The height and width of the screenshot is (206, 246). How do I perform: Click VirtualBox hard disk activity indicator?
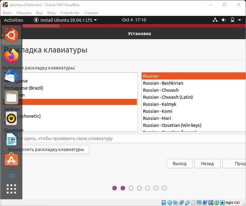coord(163,202)
